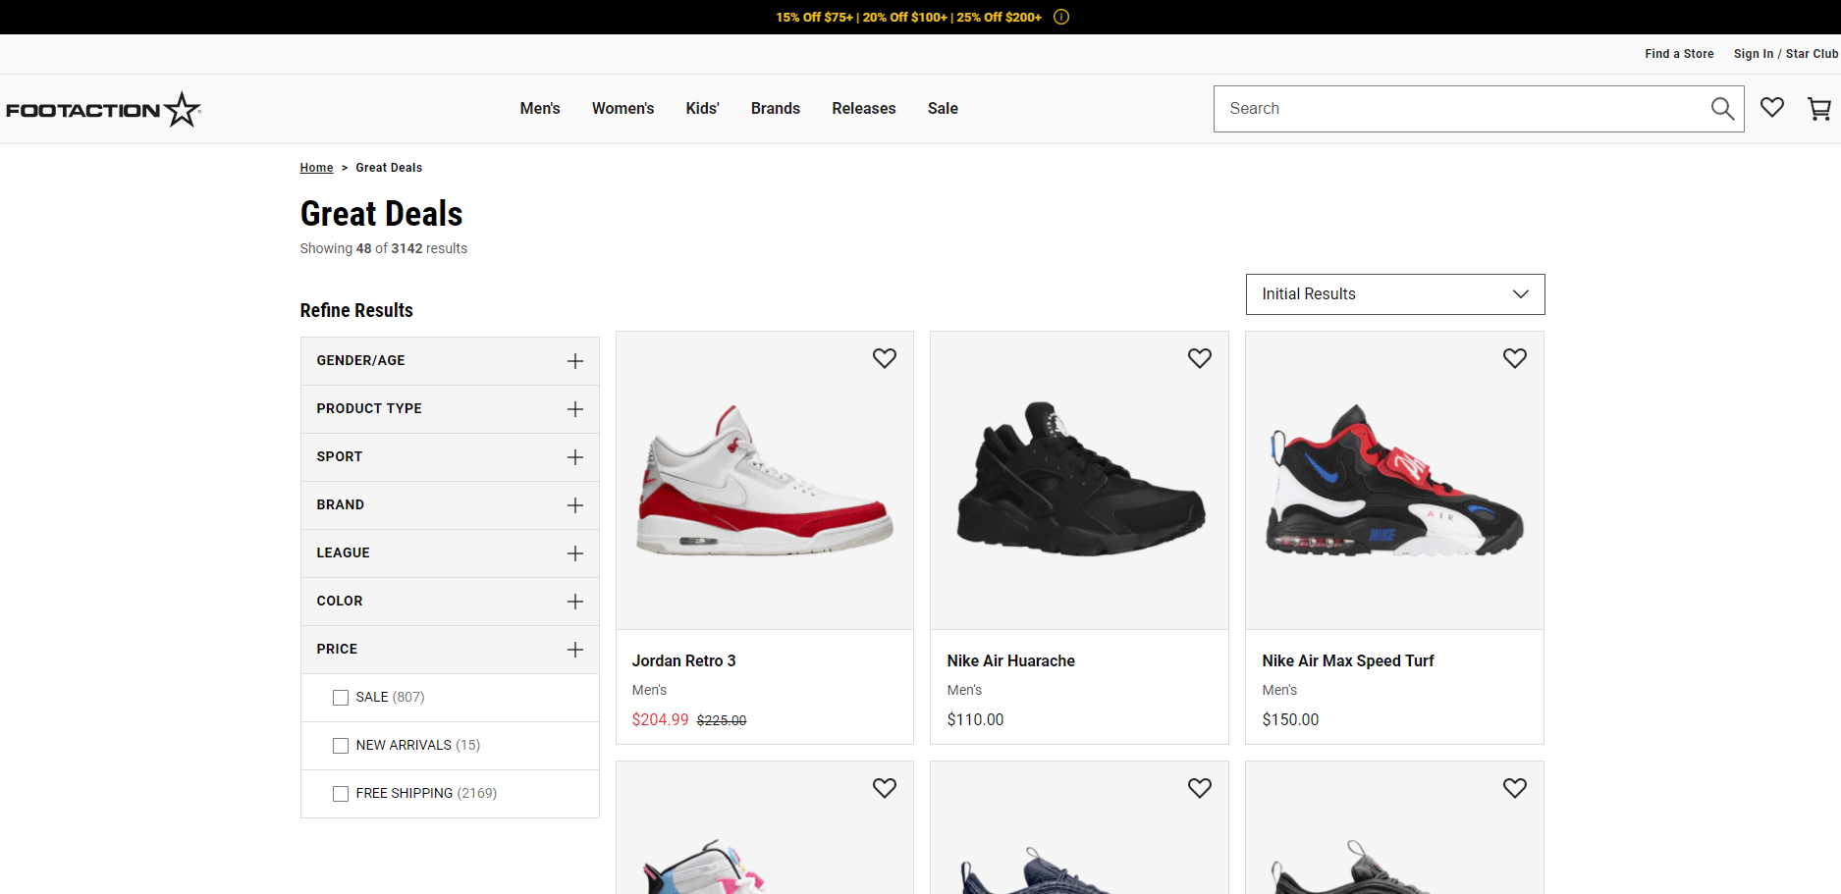
Task: Click the black Huarache shoe image
Action: click(1080, 479)
